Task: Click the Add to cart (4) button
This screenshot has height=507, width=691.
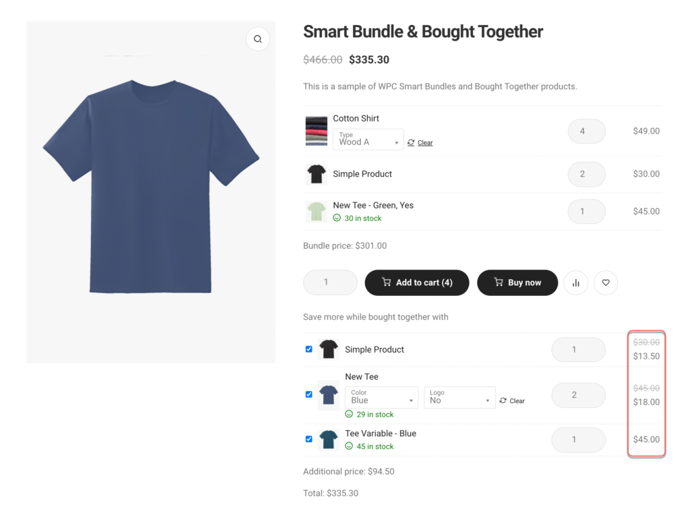Action: pos(417,283)
